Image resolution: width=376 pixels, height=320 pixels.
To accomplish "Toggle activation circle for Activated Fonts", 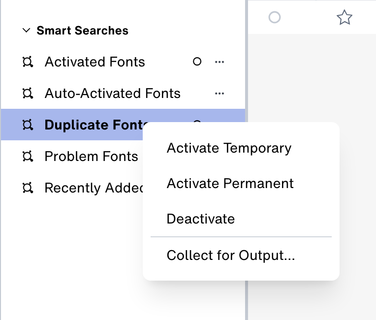I will (x=197, y=62).
